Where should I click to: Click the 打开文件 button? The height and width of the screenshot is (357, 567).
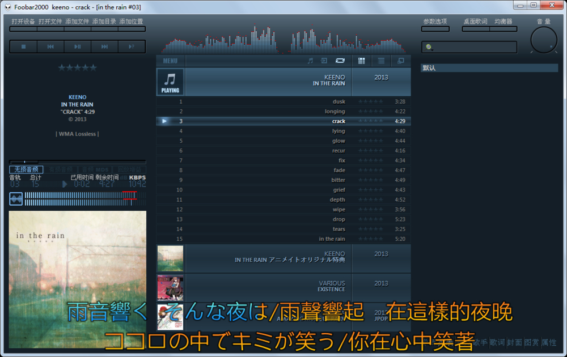click(x=50, y=22)
